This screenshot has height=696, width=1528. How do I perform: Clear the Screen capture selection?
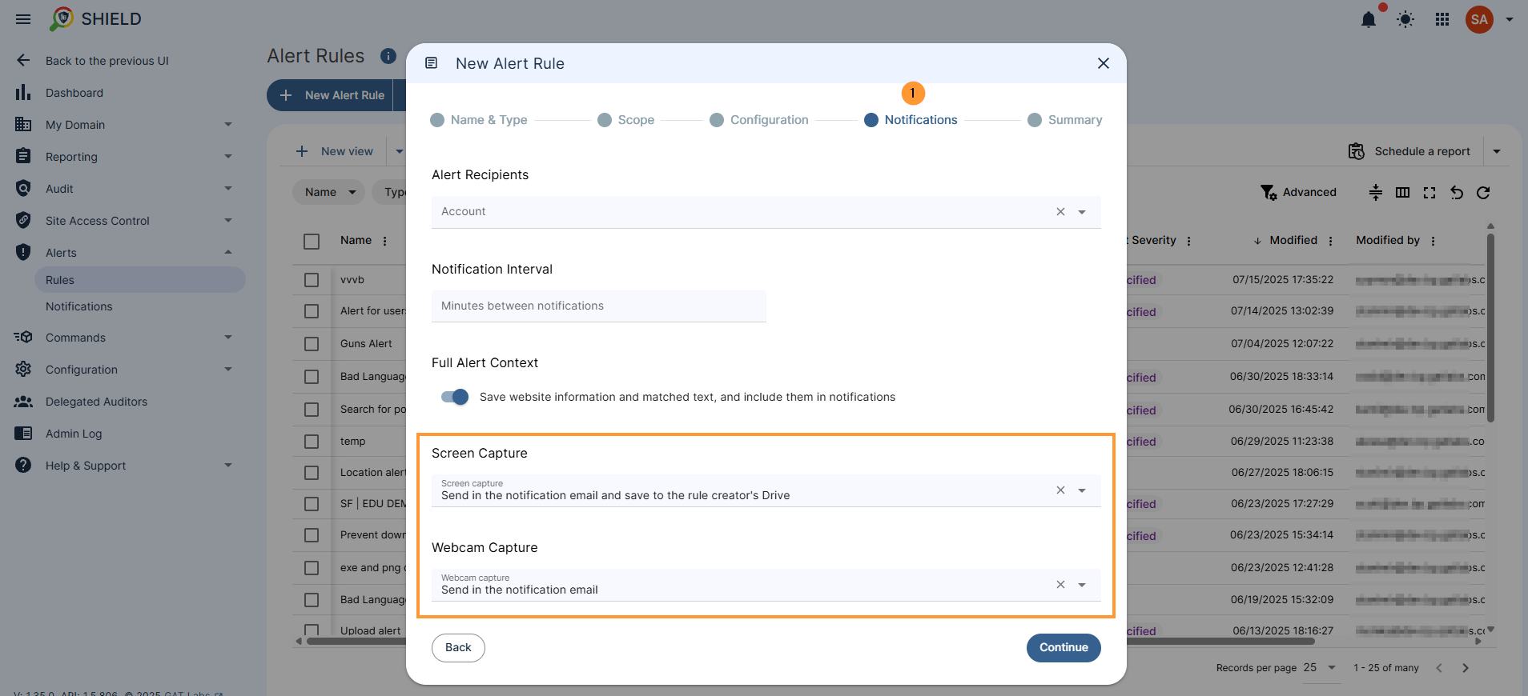click(1060, 490)
